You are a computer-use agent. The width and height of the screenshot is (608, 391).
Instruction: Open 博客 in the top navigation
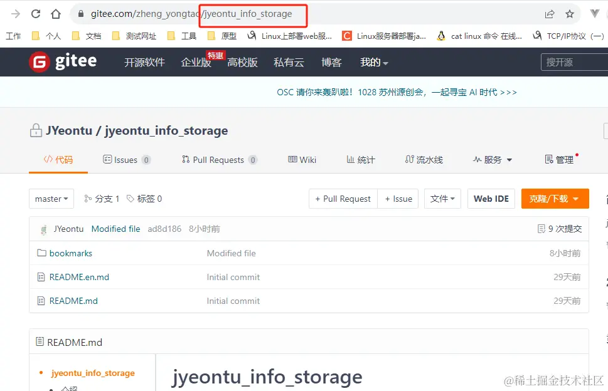[331, 62]
